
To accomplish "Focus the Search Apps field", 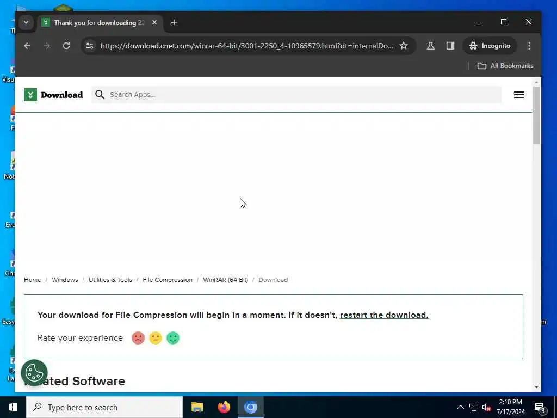I will click(x=296, y=95).
